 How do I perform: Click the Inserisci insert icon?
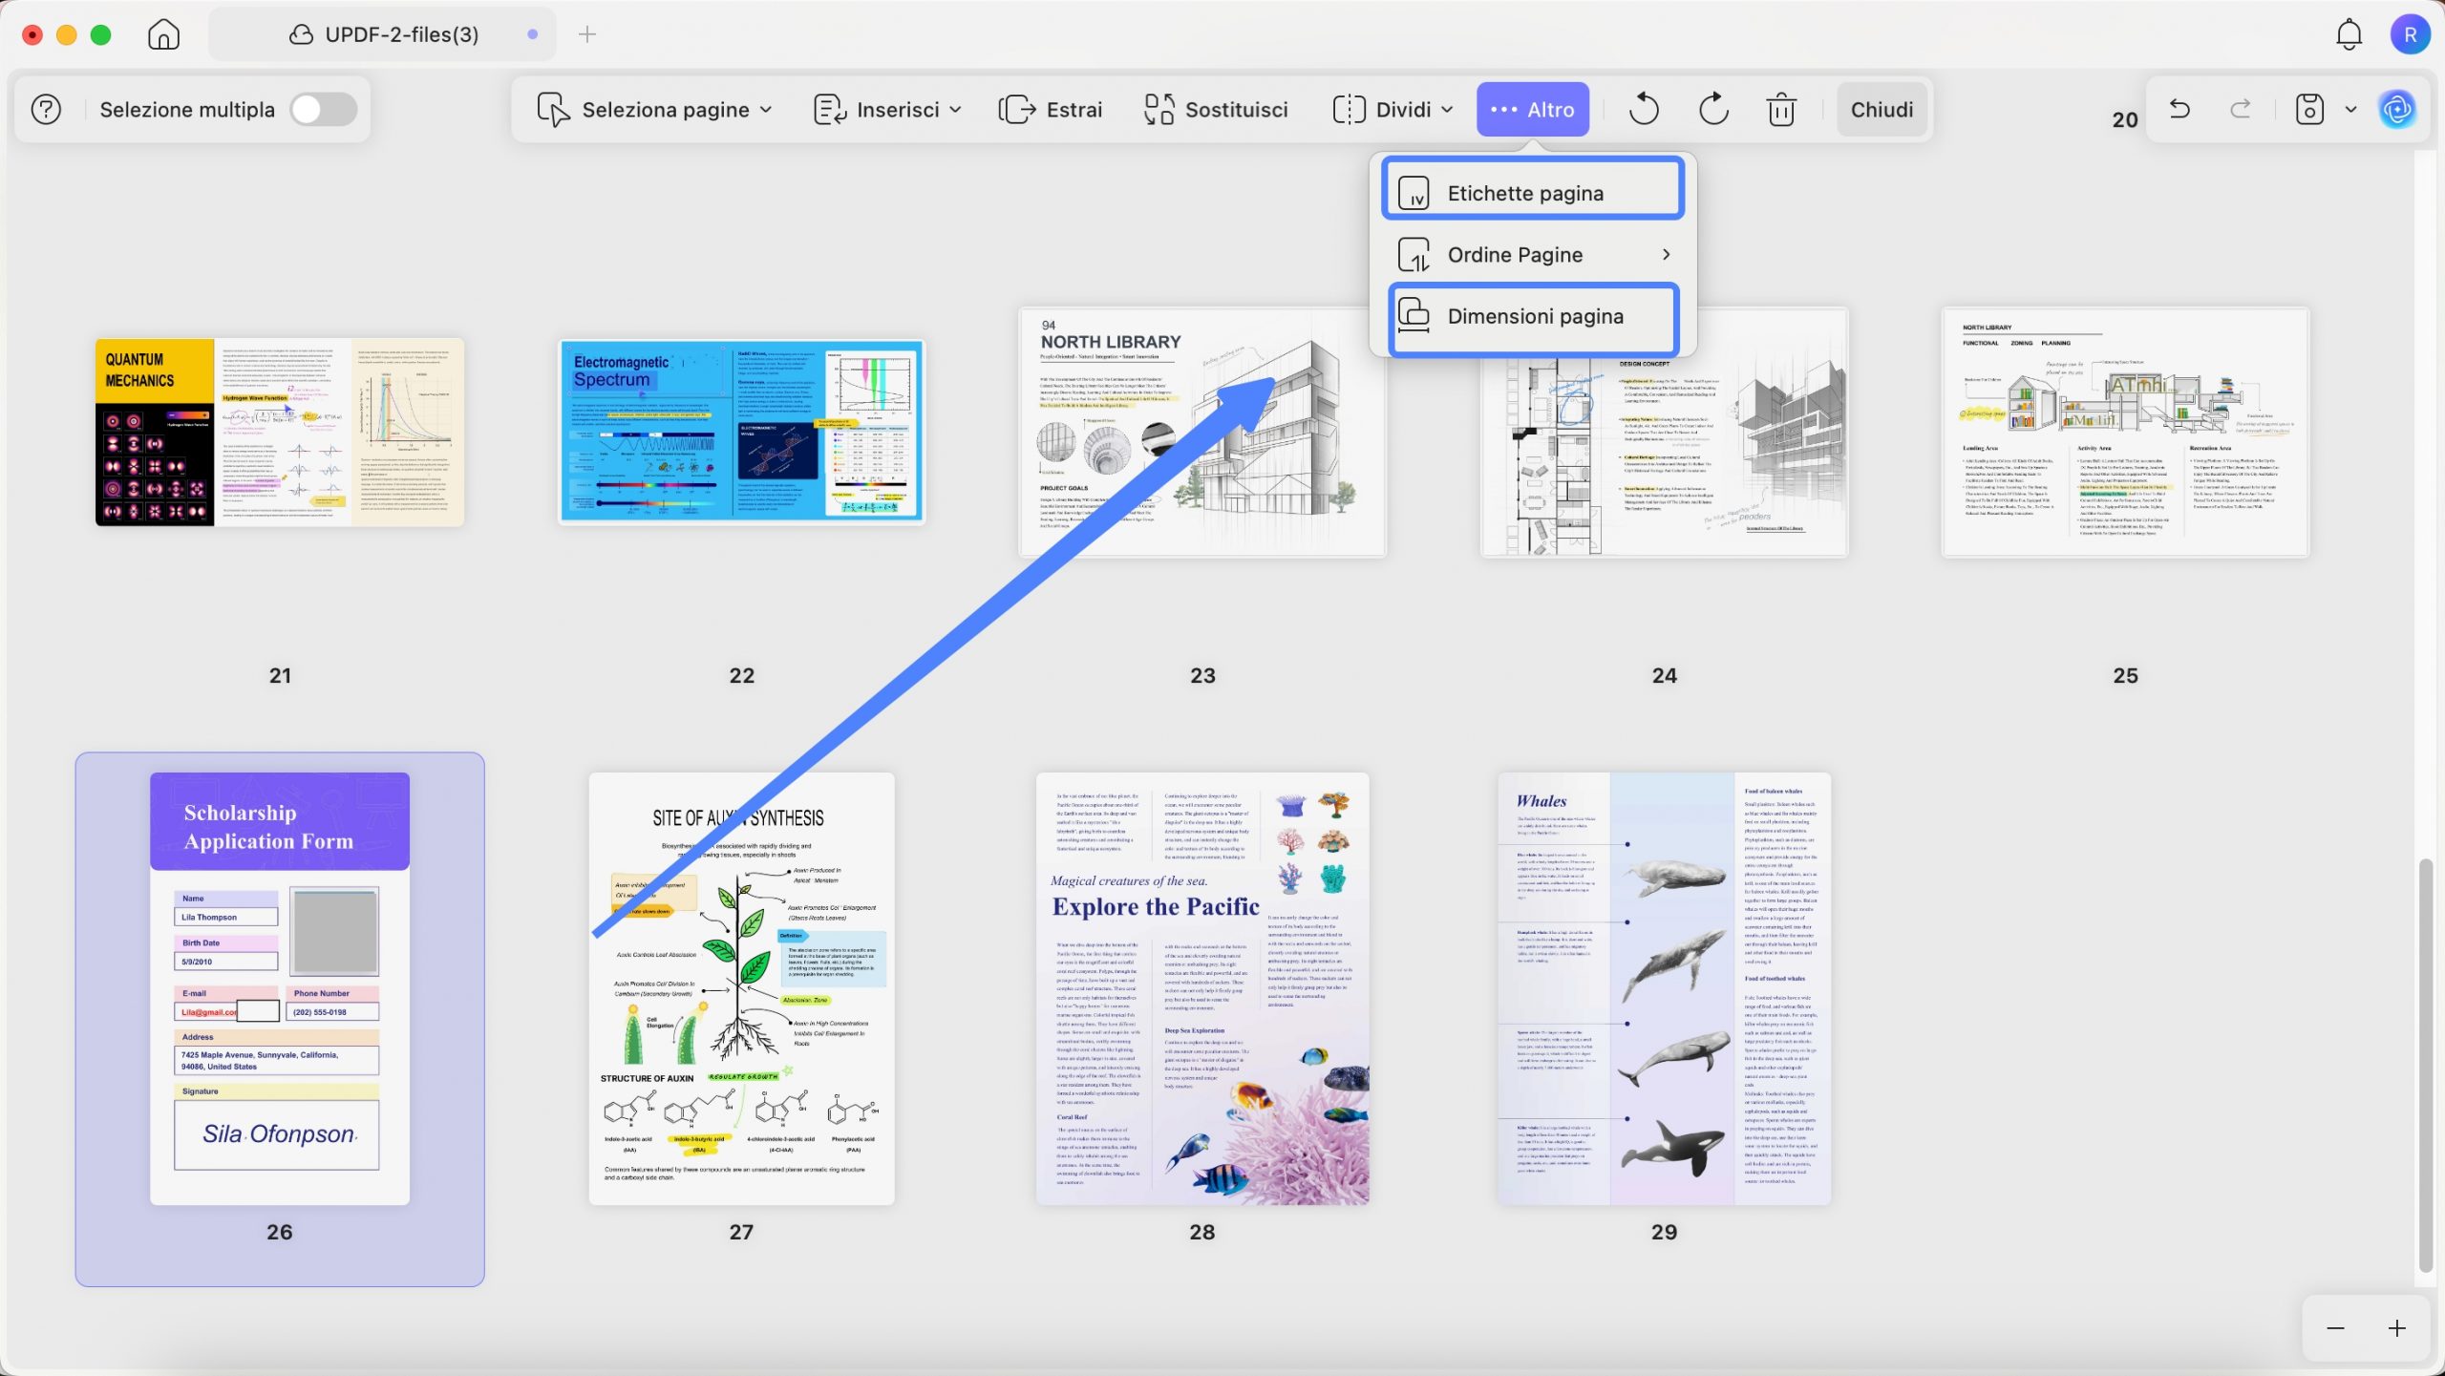pyautogui.click(x=829, y=110)
